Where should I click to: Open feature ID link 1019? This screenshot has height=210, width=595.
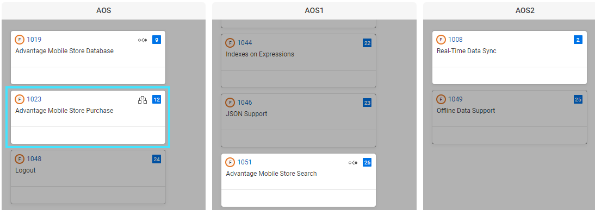[x=34, y=40]
